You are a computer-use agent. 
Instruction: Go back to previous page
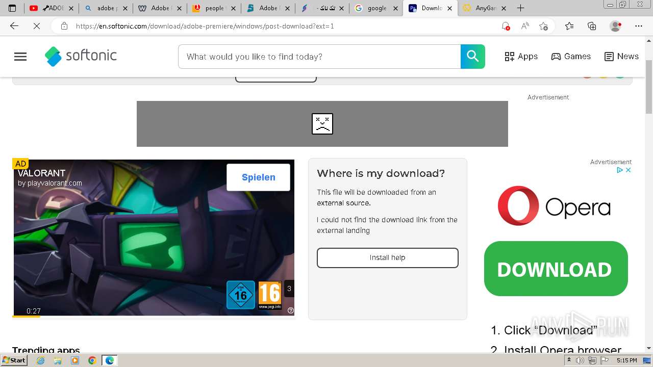pos(14,26)
